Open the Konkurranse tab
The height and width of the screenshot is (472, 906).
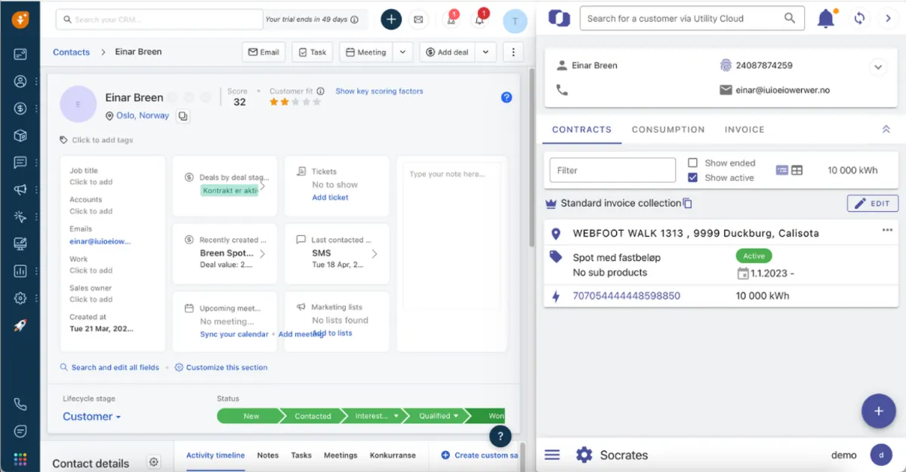(393, 455)
